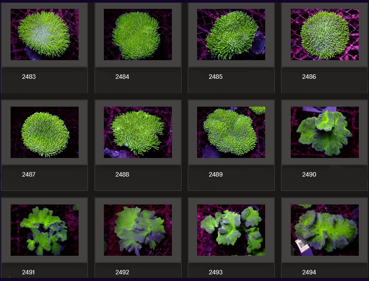
Task: Select the label text 2494
Action: pos(309,272)
